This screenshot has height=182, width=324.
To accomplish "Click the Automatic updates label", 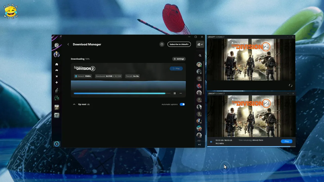I will tap(170, 104).
